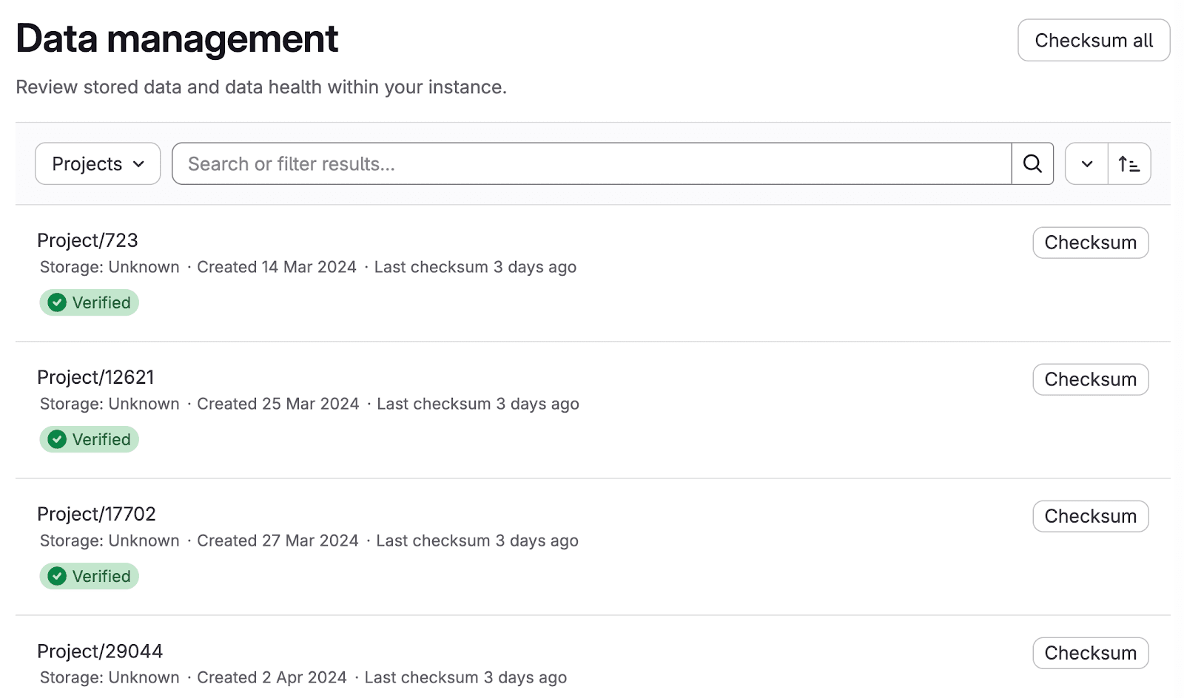The image size is (1184, 698).
Task: Click the Verified checkmark icon for Project/12621
Action: click(x=57, y=439)
